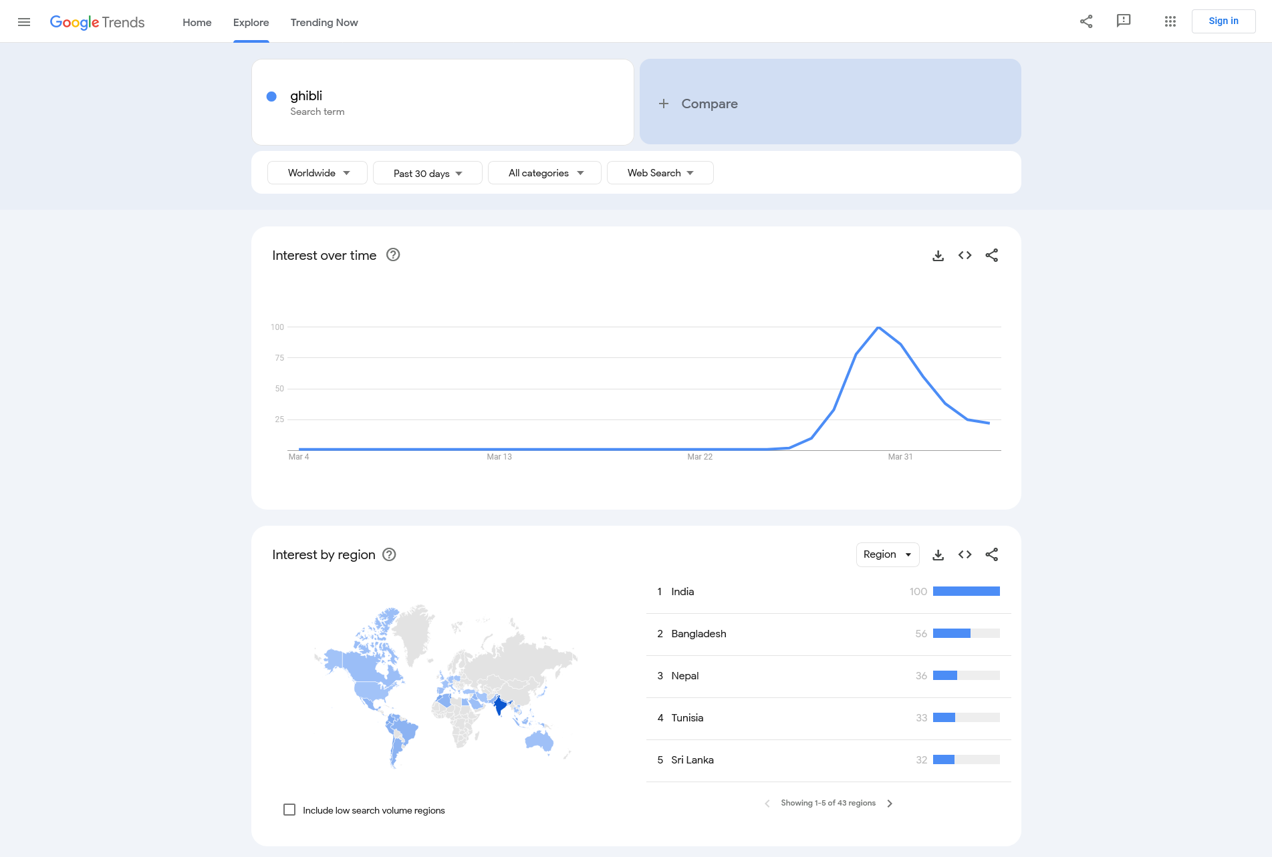Click the plus icon in Compare
The image size is (1272, 857).
[x=664, y=104]
